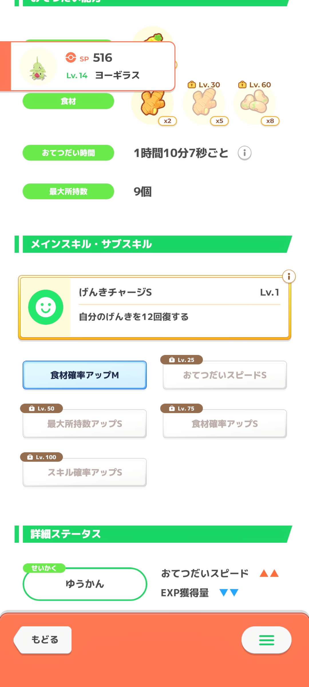Tap the 最大所持数 label

coord(68,192)
